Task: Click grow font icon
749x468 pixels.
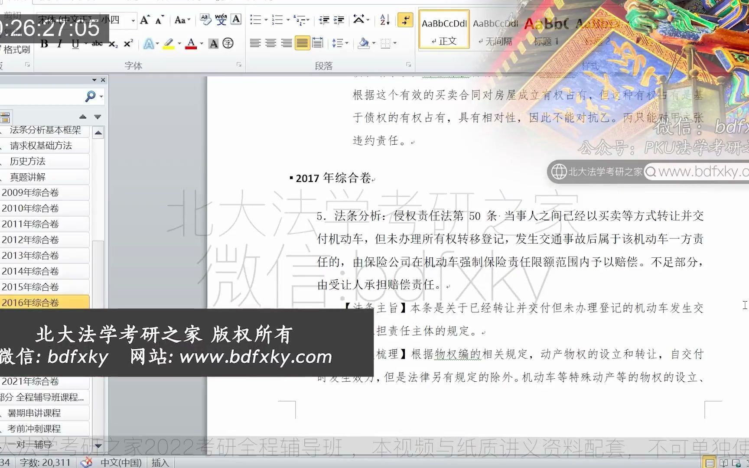Action: point(145,20)
